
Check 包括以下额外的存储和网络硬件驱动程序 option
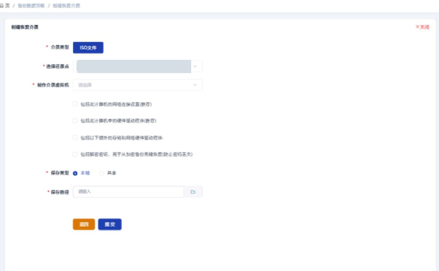pos(75,138)
